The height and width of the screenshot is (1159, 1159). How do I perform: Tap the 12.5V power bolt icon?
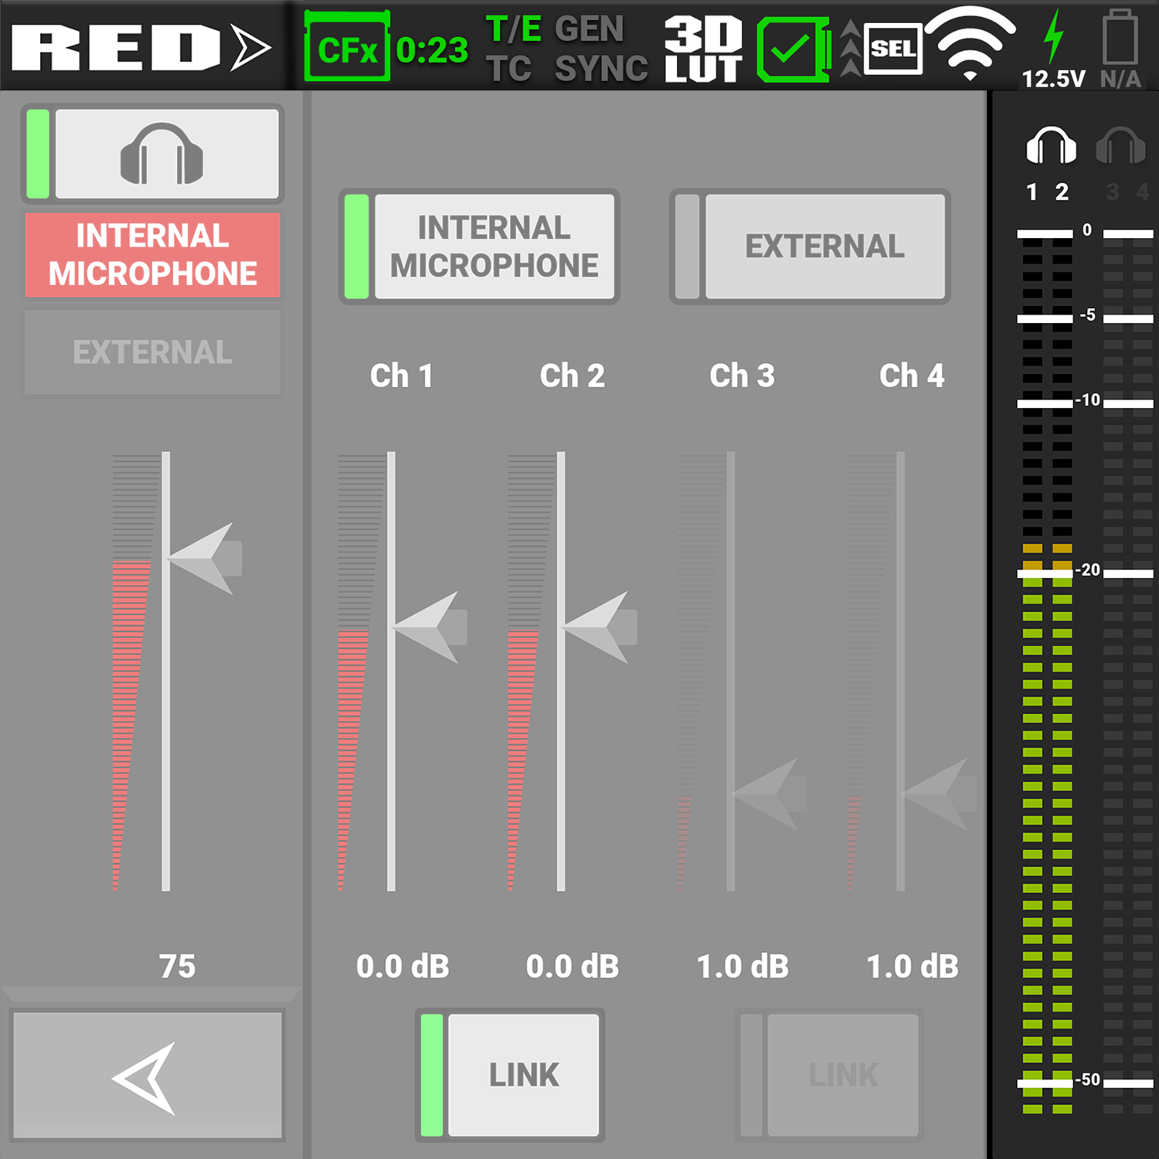pyautogui.click(x=1052, y=39)
